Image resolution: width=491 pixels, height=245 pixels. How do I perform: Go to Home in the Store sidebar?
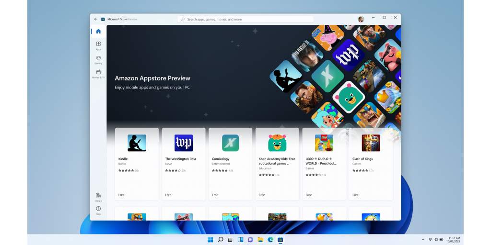(x=98, y=32)
